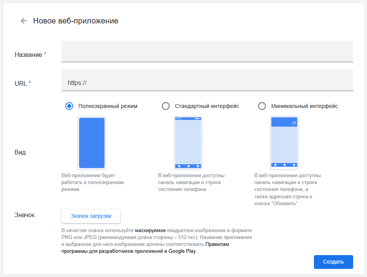This screenshot has height=277, width=367.
Task: Click the standard interface phone illustration
Action: (x=188, y=143)
